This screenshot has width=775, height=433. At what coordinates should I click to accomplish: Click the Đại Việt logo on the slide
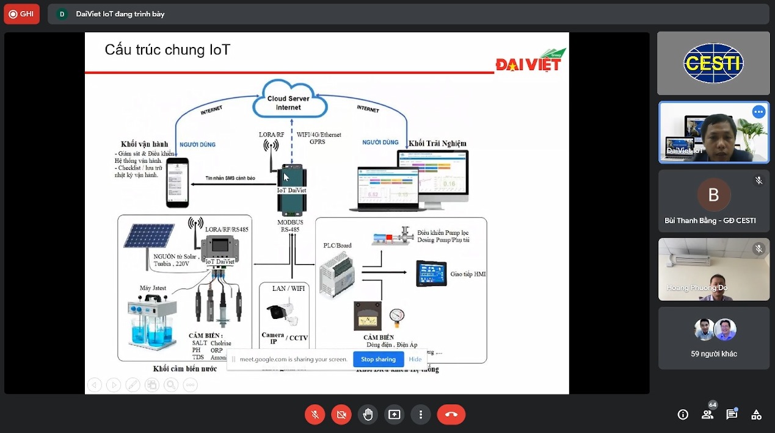(x=530, y=61)
